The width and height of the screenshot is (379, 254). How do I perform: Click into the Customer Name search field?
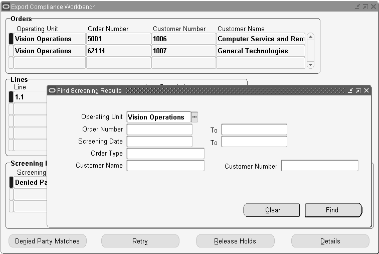coord(165,166)
